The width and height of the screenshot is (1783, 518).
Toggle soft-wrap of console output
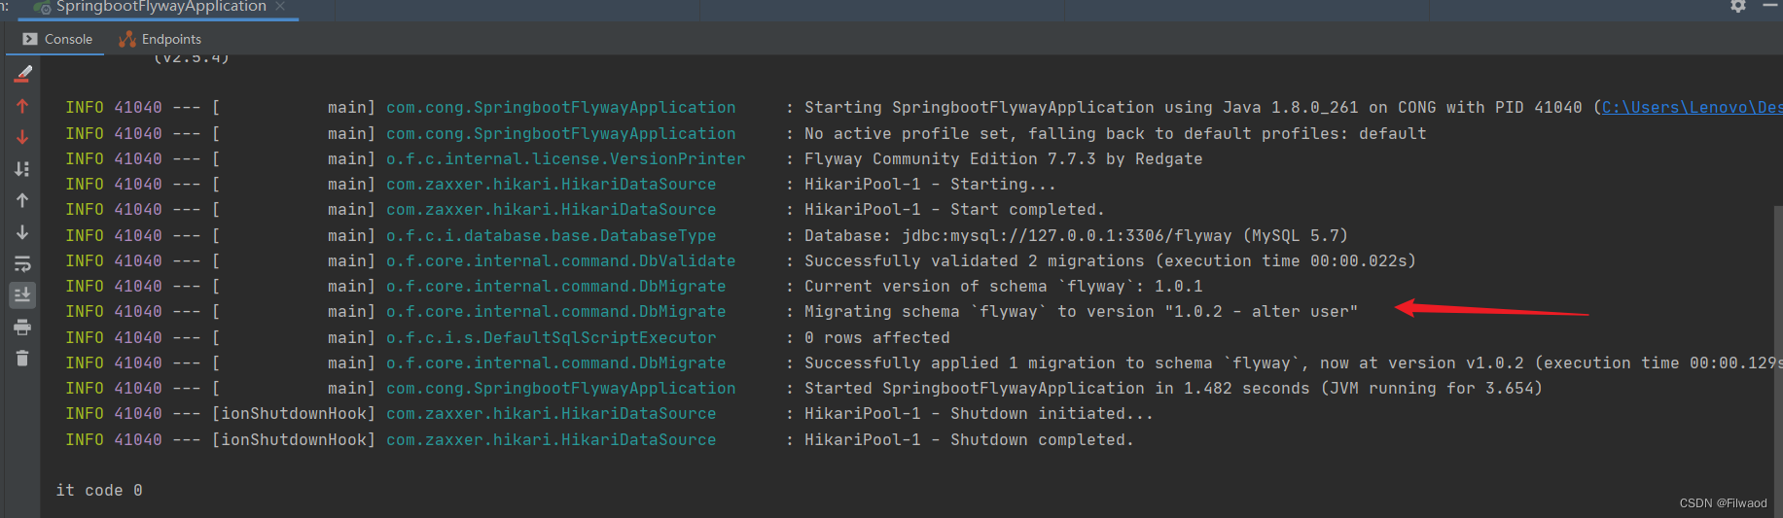[x=22, y=263]
